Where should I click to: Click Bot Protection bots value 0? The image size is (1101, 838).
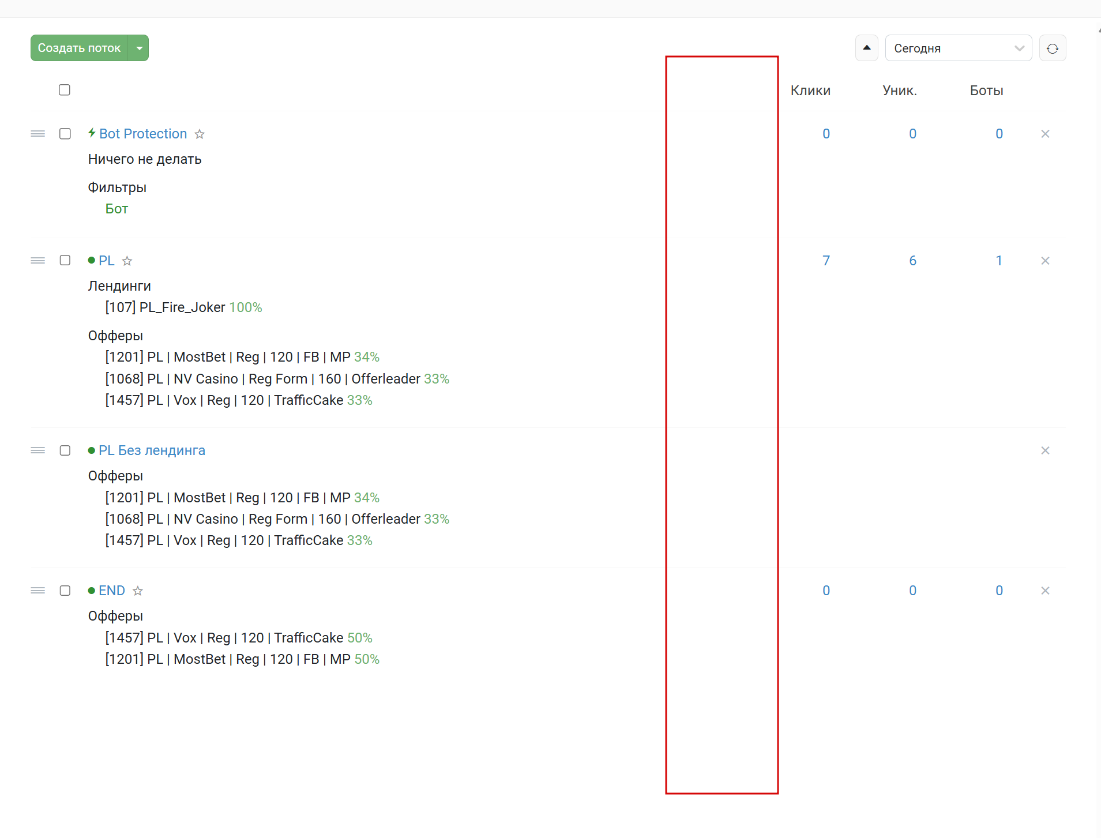pyautogui.click(x=999, y=134)
